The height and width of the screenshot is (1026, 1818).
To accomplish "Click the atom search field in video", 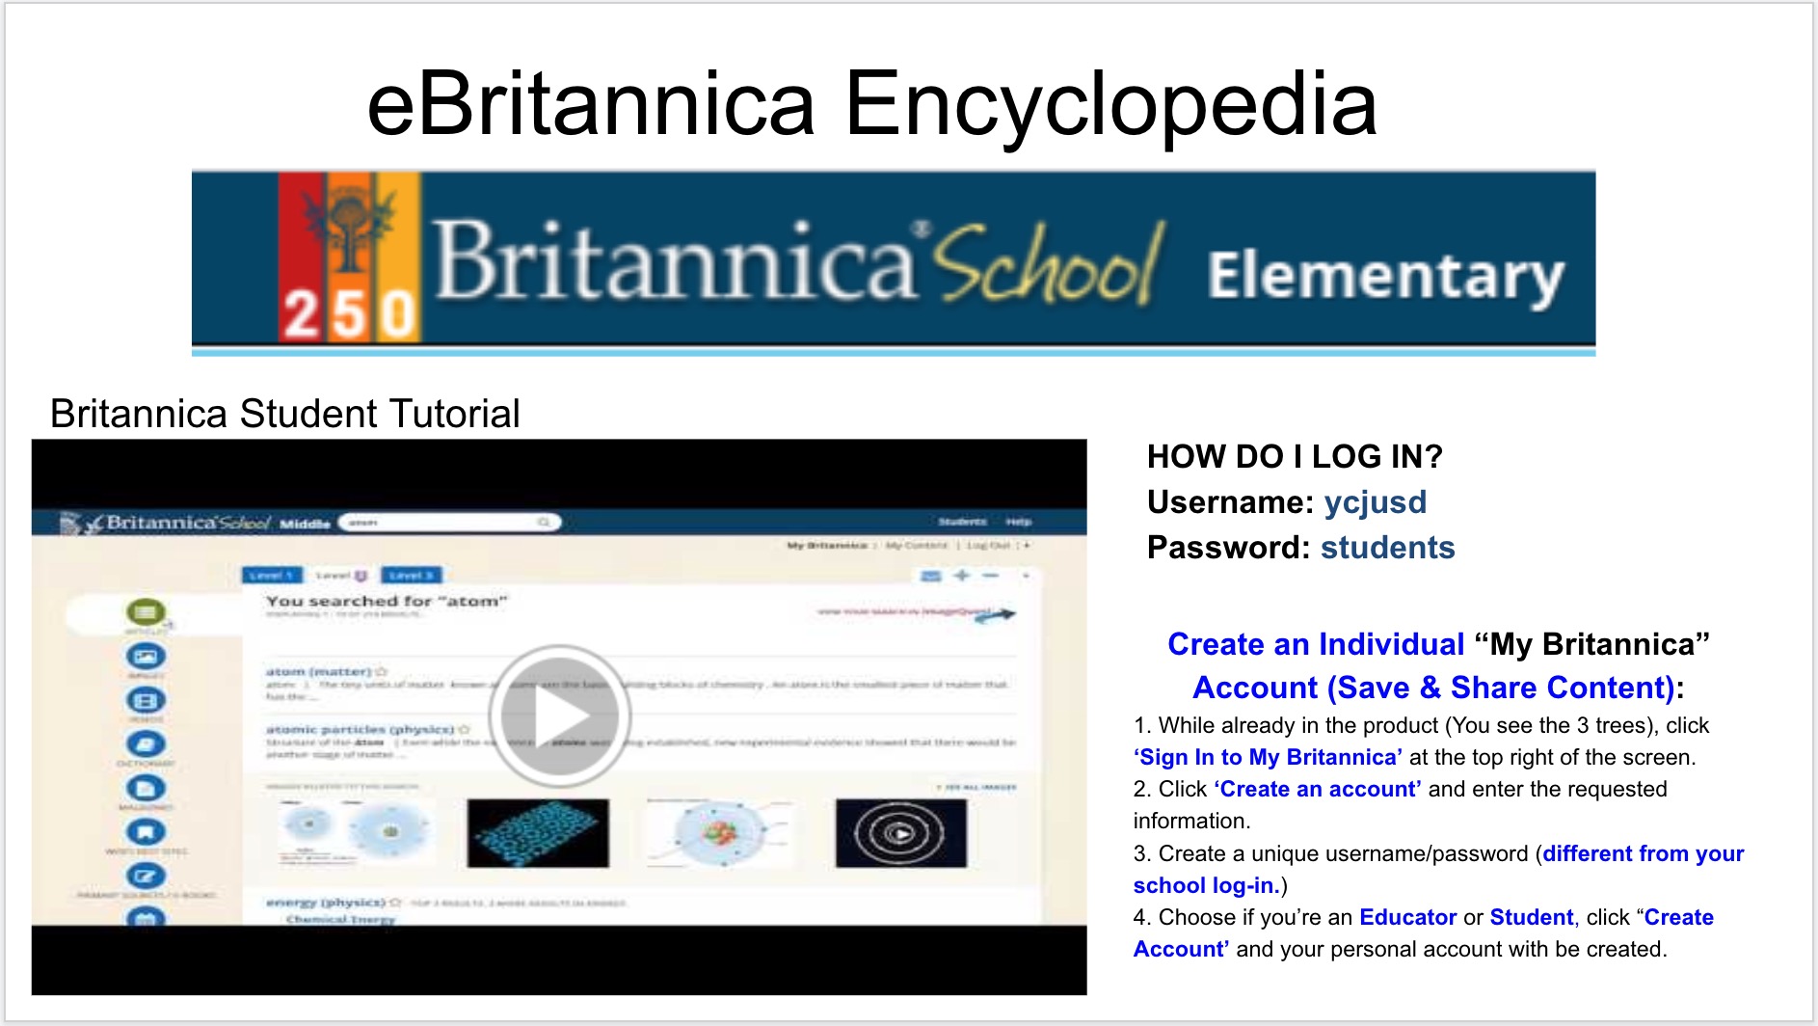I will pyautogui.click(x=449, y=522).
